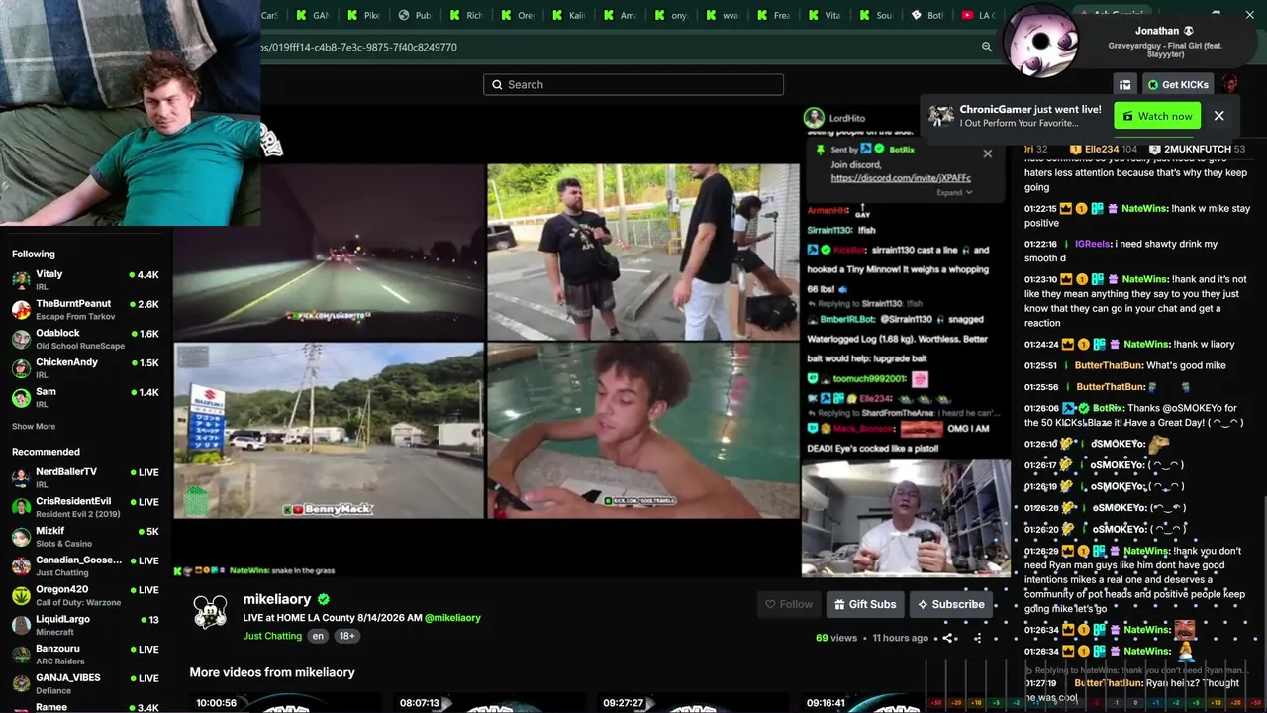1267x713 pixels.
Task: Open the more options icon beside share
Action: click(x=977, y=638)
